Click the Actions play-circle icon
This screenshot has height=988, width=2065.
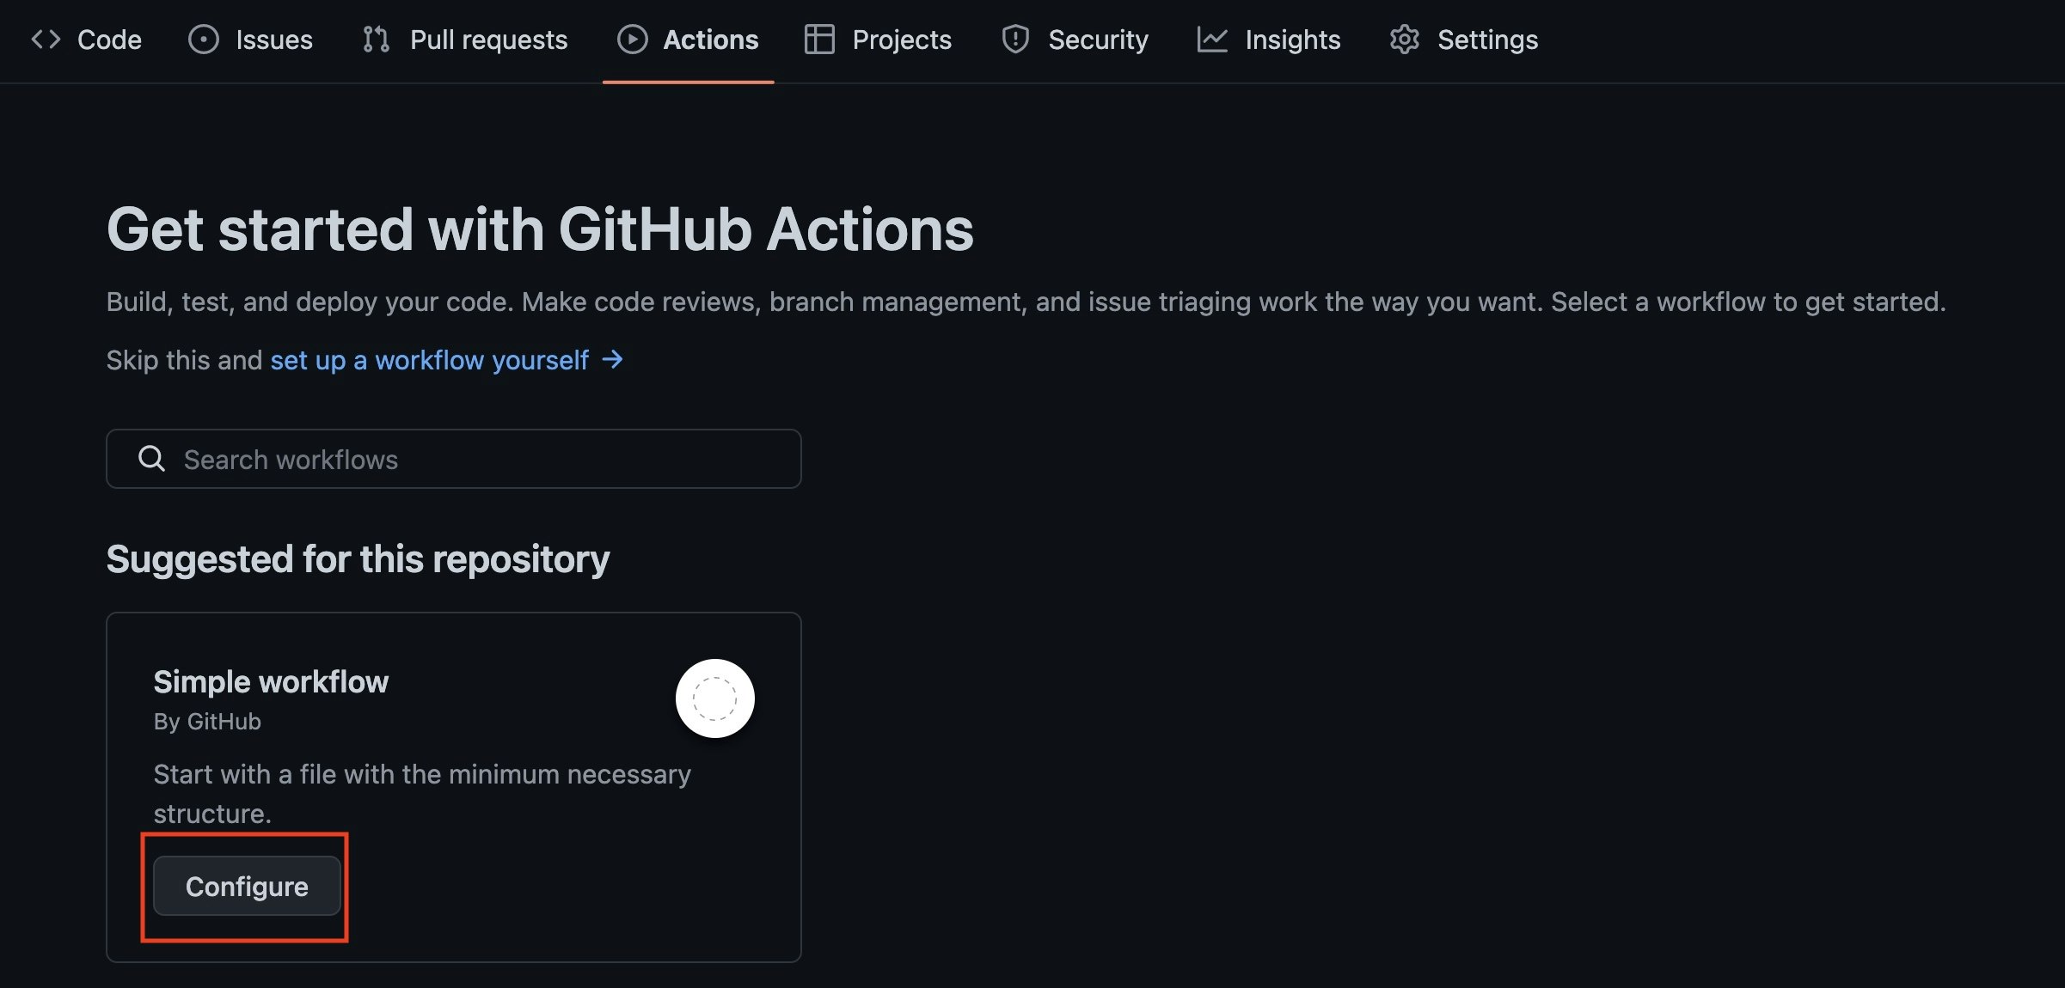pyautogui.click(x=632, y=40)
